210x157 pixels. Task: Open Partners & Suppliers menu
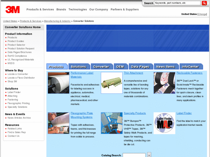coord(124,10)
